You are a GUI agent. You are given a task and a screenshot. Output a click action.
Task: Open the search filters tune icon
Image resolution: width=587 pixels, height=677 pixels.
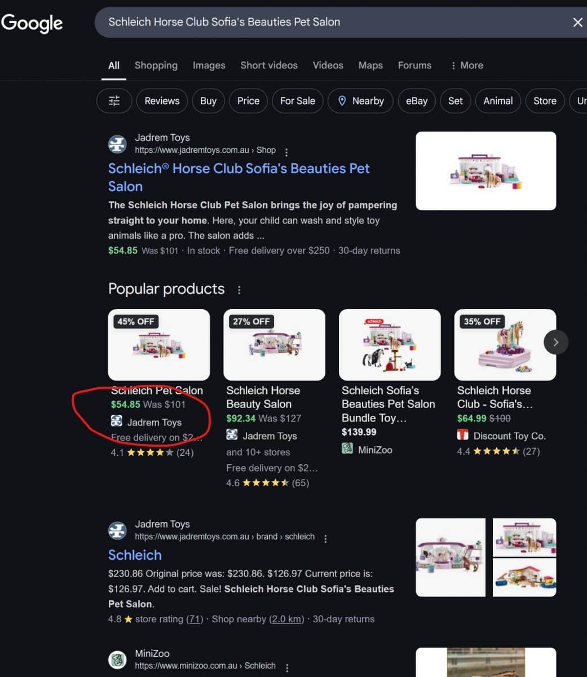click(114, 101)
